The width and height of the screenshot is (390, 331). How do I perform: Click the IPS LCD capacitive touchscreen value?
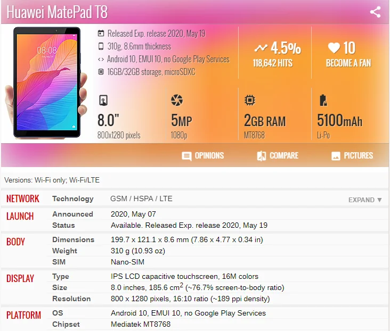pyautogui.click(x=184, y=276)
